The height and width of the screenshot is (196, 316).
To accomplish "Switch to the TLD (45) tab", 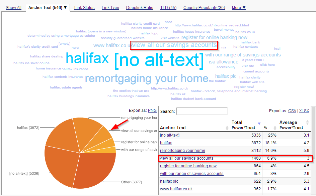I will [x=168, y=8].
